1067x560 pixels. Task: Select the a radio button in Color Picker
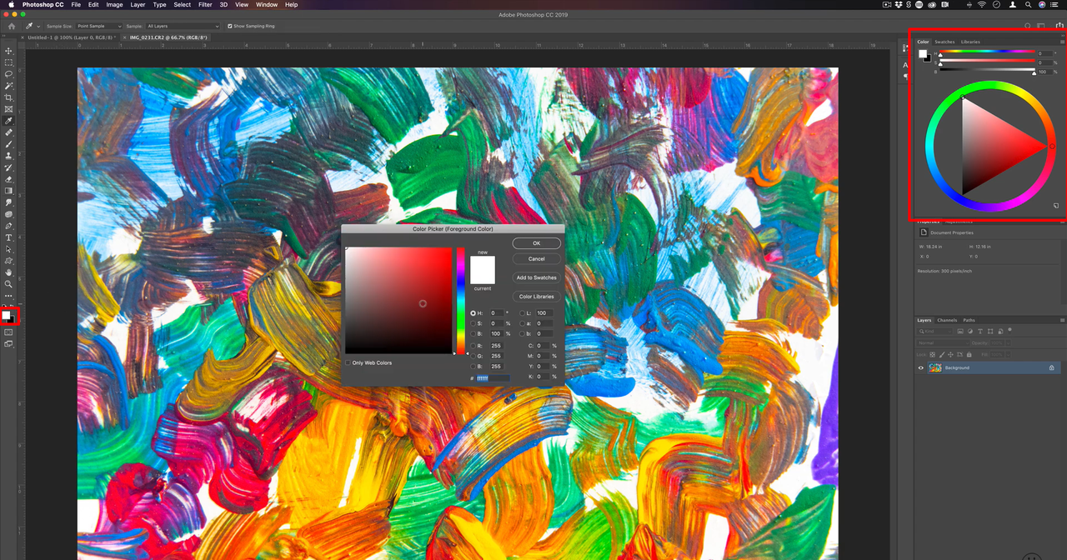point(522,323)
